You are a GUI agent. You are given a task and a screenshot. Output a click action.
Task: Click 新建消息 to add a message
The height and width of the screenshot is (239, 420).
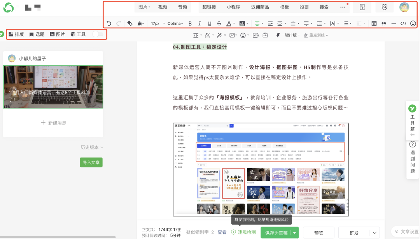click(53, 123)
